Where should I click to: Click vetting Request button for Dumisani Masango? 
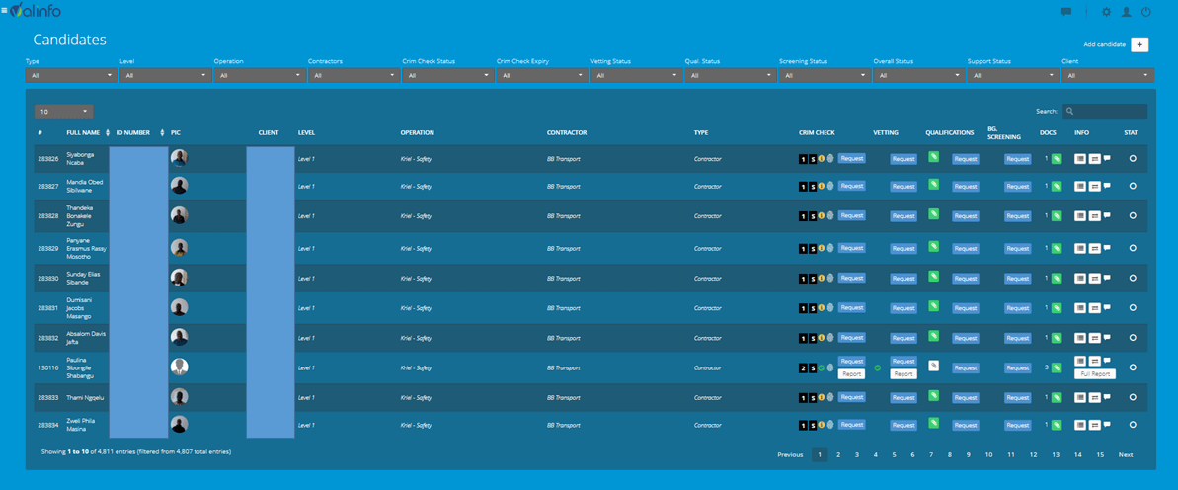tap(903, 308)
